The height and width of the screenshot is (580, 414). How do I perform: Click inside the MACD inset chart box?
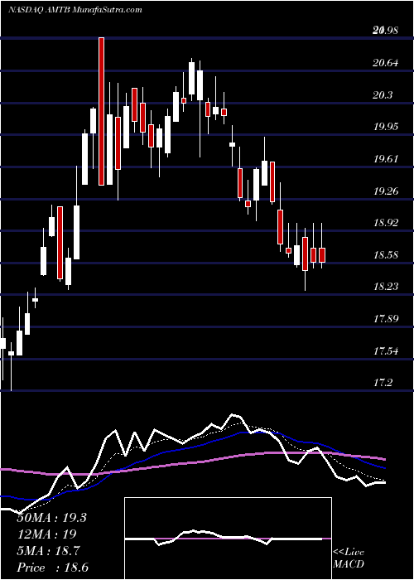click(228, 539)
